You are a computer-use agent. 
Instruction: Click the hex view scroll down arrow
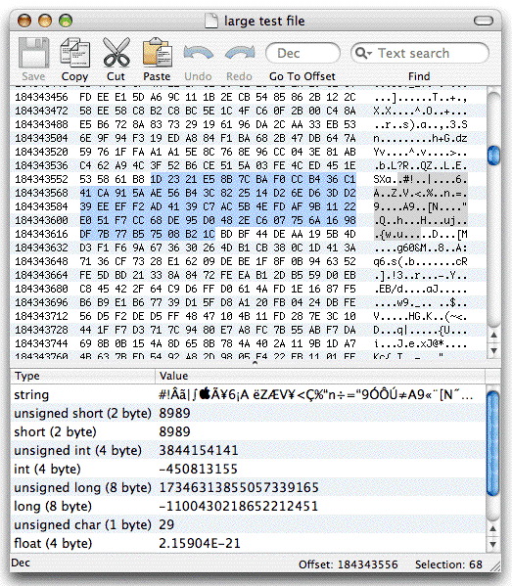[494, 350]
